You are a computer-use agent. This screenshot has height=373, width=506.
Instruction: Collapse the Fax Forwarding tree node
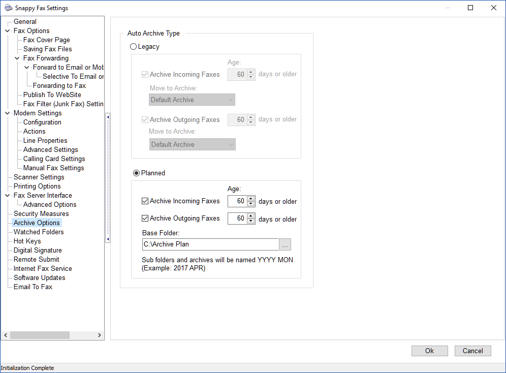(x=17, y=58)
